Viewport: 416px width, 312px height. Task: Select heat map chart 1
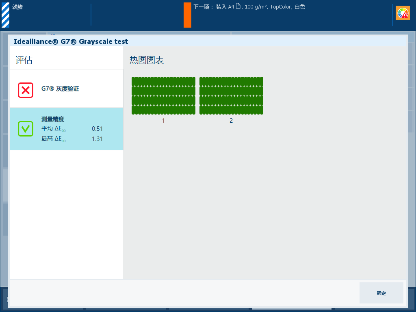163,96
